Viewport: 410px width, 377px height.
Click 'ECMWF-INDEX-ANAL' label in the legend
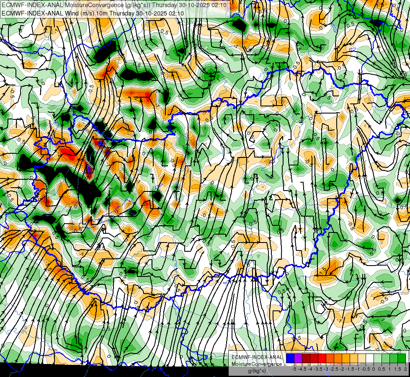pyautogui.click(x=257, y=357)
